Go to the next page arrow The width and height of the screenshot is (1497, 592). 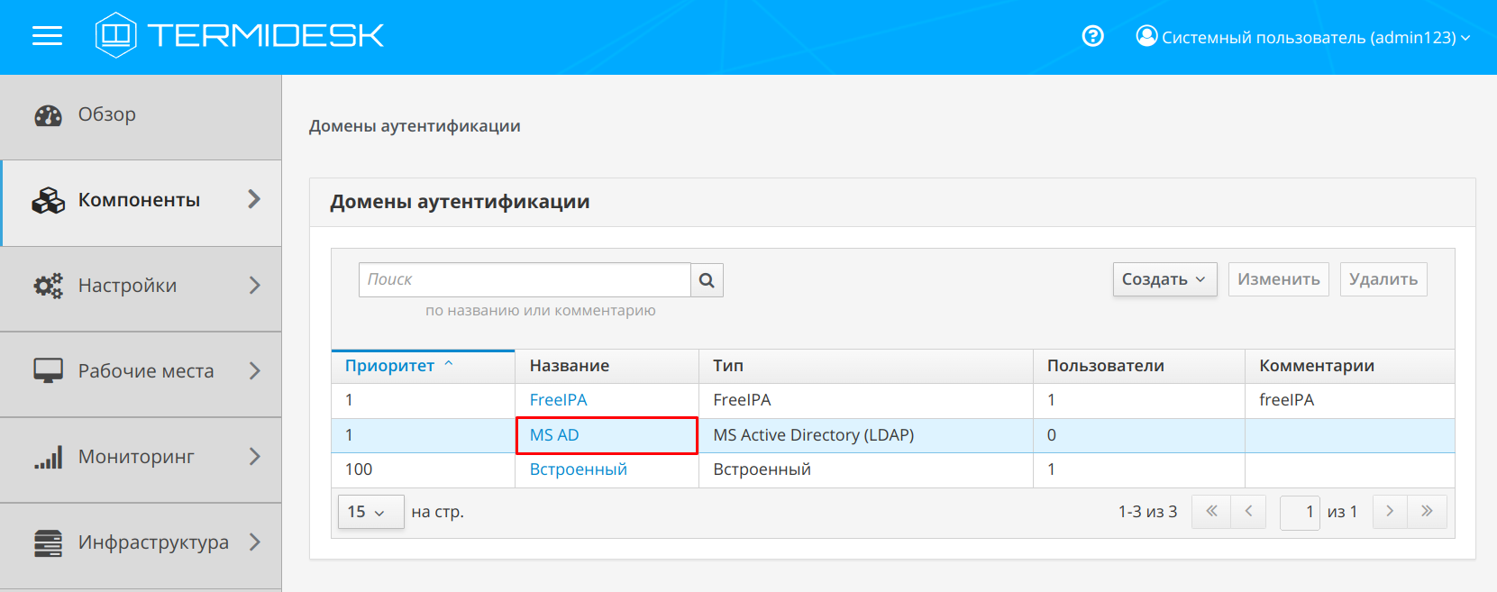pyautogui.click(x=1390, y=512)
